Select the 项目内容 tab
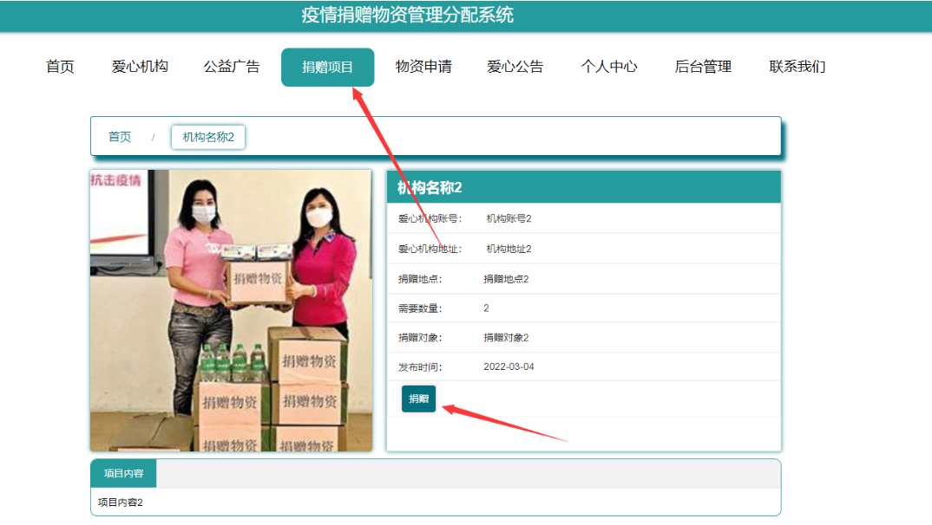The height and width of the screenshot is (525, 932). point(123,473)
